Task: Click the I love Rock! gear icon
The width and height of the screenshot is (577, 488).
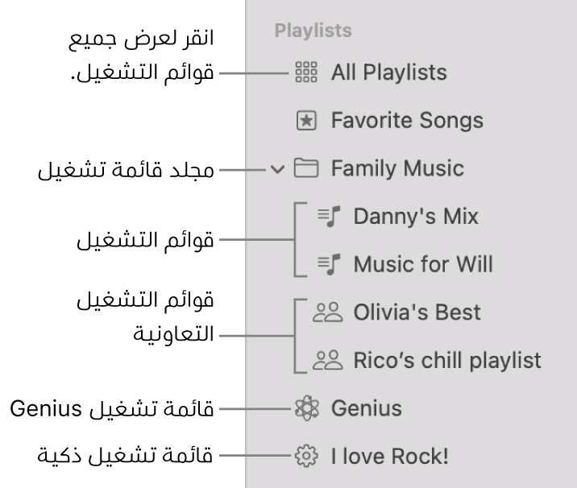Action: [304, 457]
